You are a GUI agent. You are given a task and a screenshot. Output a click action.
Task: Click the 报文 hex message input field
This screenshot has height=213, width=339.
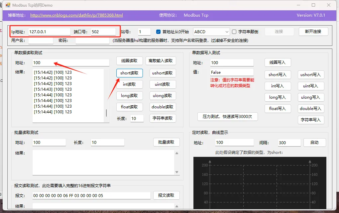[x=91, y=196]
